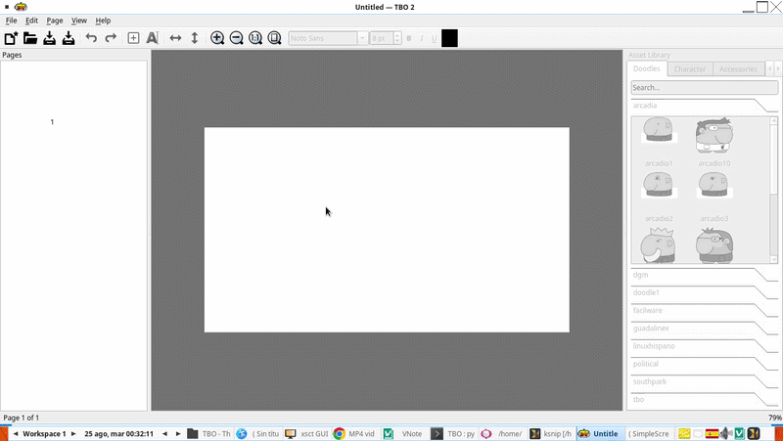Select page 1 in Pages panel
Viewport: 783px width, 441px height.
coord(52,121)
